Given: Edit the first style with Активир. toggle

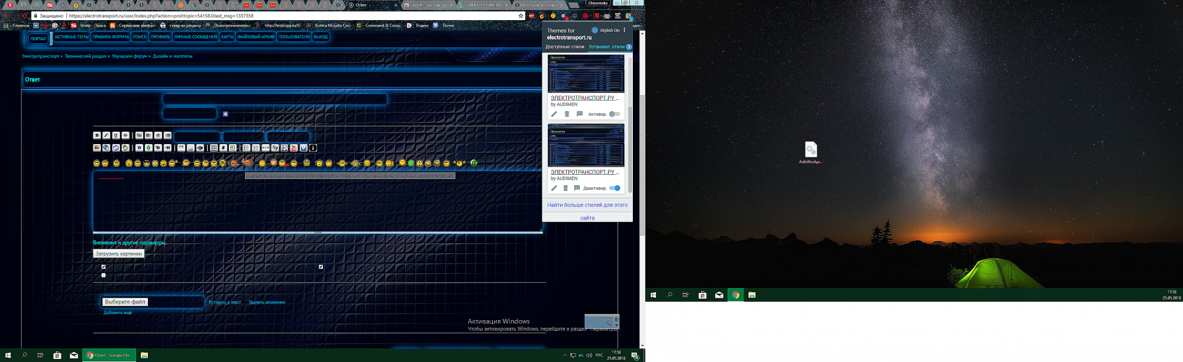Looking at the screenshot, I should [554, 114].
